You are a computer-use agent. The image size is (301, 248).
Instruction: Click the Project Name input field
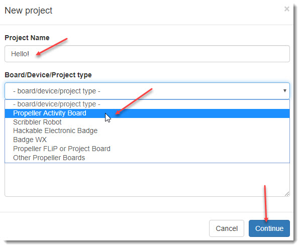[147, 54]
